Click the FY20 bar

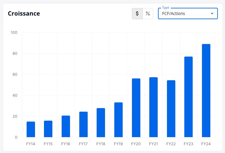136,108
